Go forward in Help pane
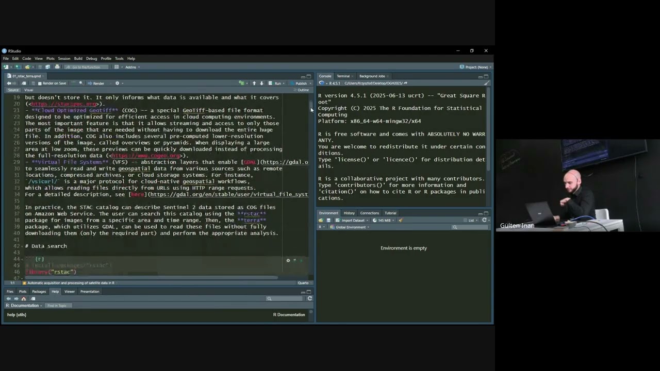 (x=16, y=298)
